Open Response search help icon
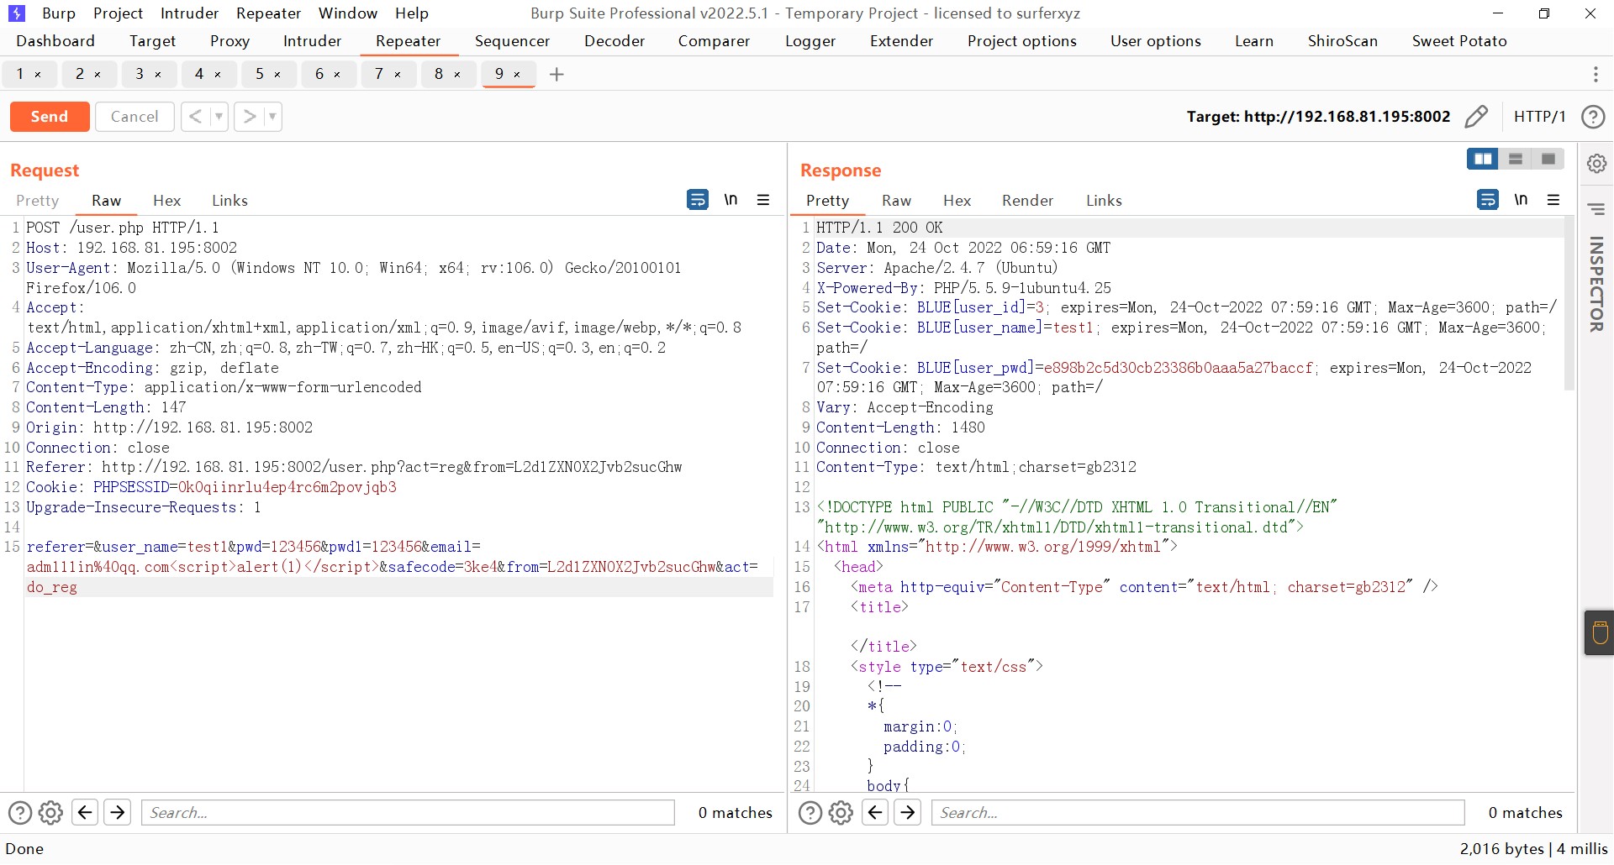Screen dimensions: 1614x865 point(810,813)
